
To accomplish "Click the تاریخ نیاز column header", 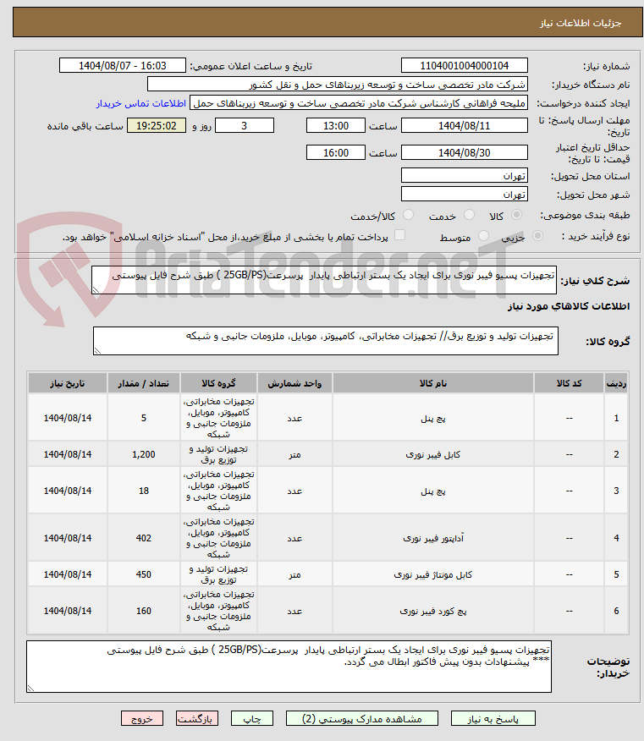I will (68, 383).
